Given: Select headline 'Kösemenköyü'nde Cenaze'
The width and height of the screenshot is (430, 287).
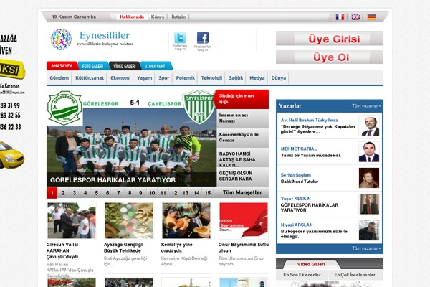Looking at the screenshot, I should click(x=242, y=138).
